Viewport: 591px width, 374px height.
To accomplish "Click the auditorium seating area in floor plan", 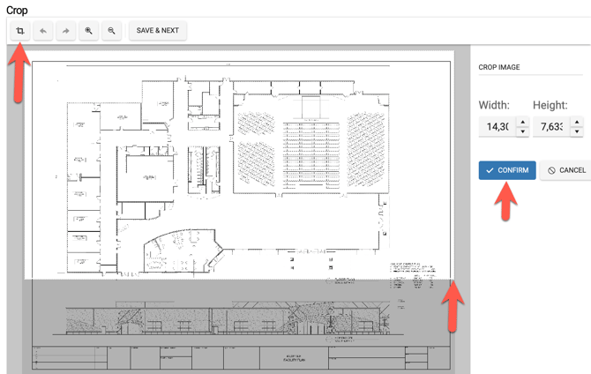I will pyautogui.click(x=302, y=139).
